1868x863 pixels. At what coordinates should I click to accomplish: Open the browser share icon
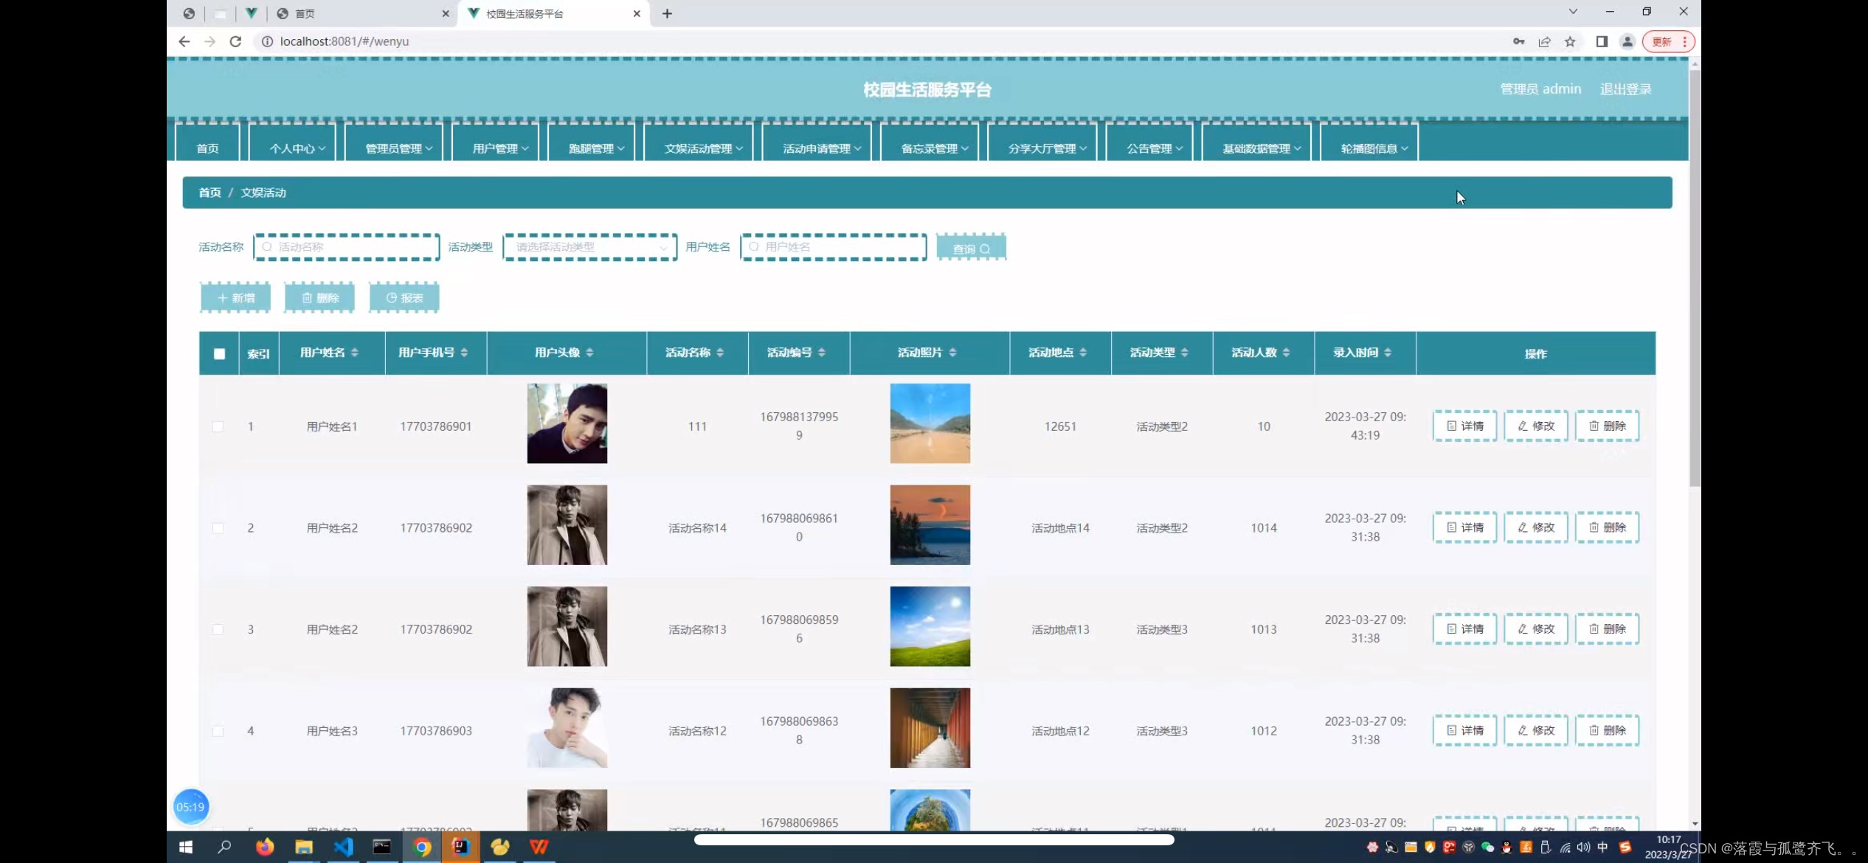[1544, 41]
